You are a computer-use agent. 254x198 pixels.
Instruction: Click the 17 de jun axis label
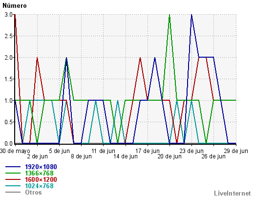click(148, 151)
